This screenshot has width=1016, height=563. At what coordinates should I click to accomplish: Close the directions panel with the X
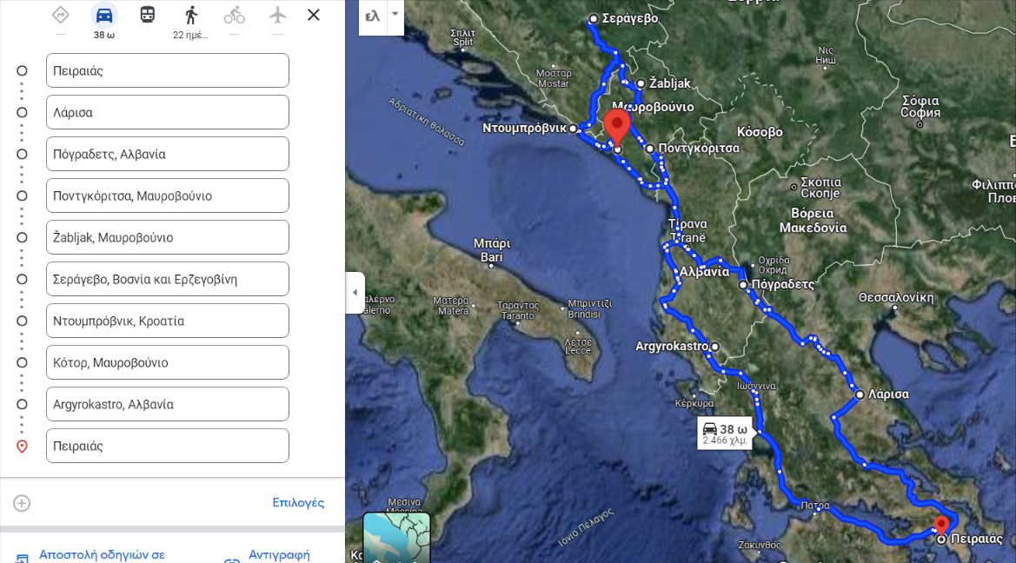(x=314, y=14)
